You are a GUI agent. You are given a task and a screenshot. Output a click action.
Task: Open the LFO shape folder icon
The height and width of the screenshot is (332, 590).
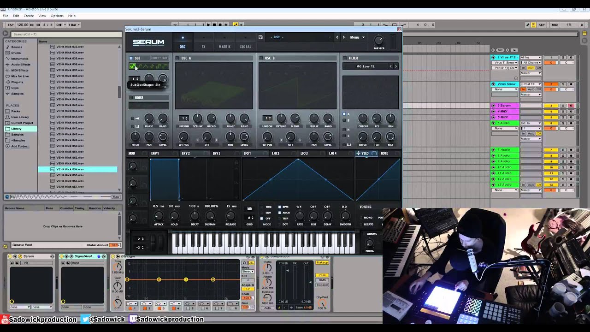pos(249,208)
